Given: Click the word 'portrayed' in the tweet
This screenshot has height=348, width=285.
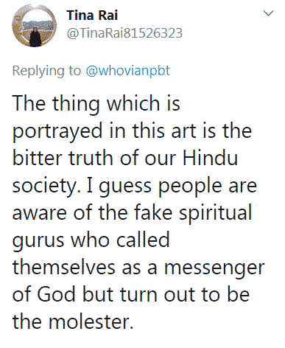Looking at the screenshot, I should [57, 131].
